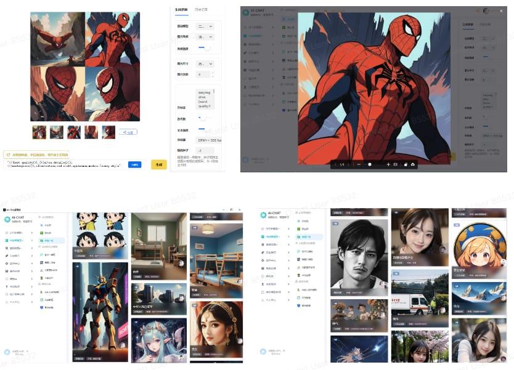The image size is (514, 370).
Task: Click the minus zoom-out icon in viewer toolbar
Action: point(359,164)
